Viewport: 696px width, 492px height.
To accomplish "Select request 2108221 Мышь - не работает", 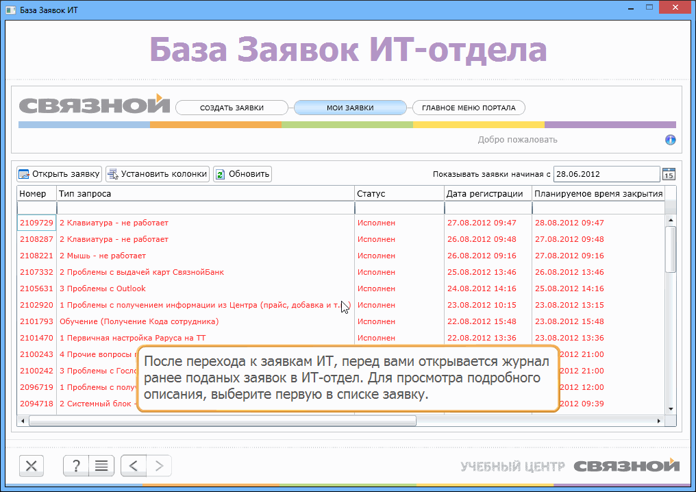I will 341,256.
